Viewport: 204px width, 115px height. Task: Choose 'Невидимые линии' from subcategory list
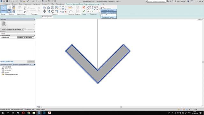point(109,17)
